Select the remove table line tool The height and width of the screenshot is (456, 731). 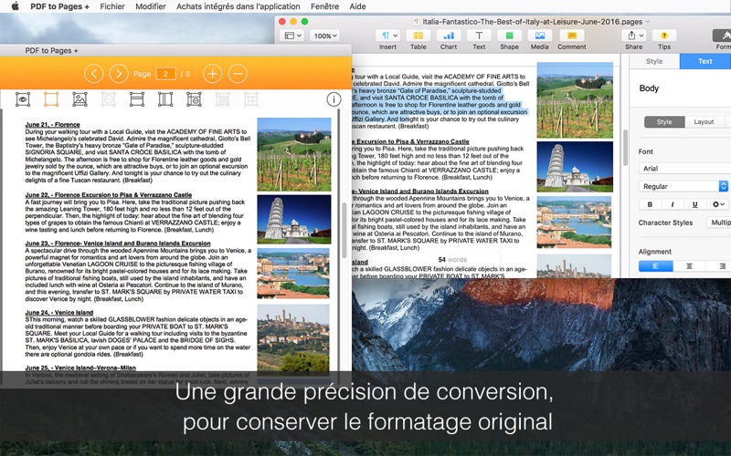[194, 99]
